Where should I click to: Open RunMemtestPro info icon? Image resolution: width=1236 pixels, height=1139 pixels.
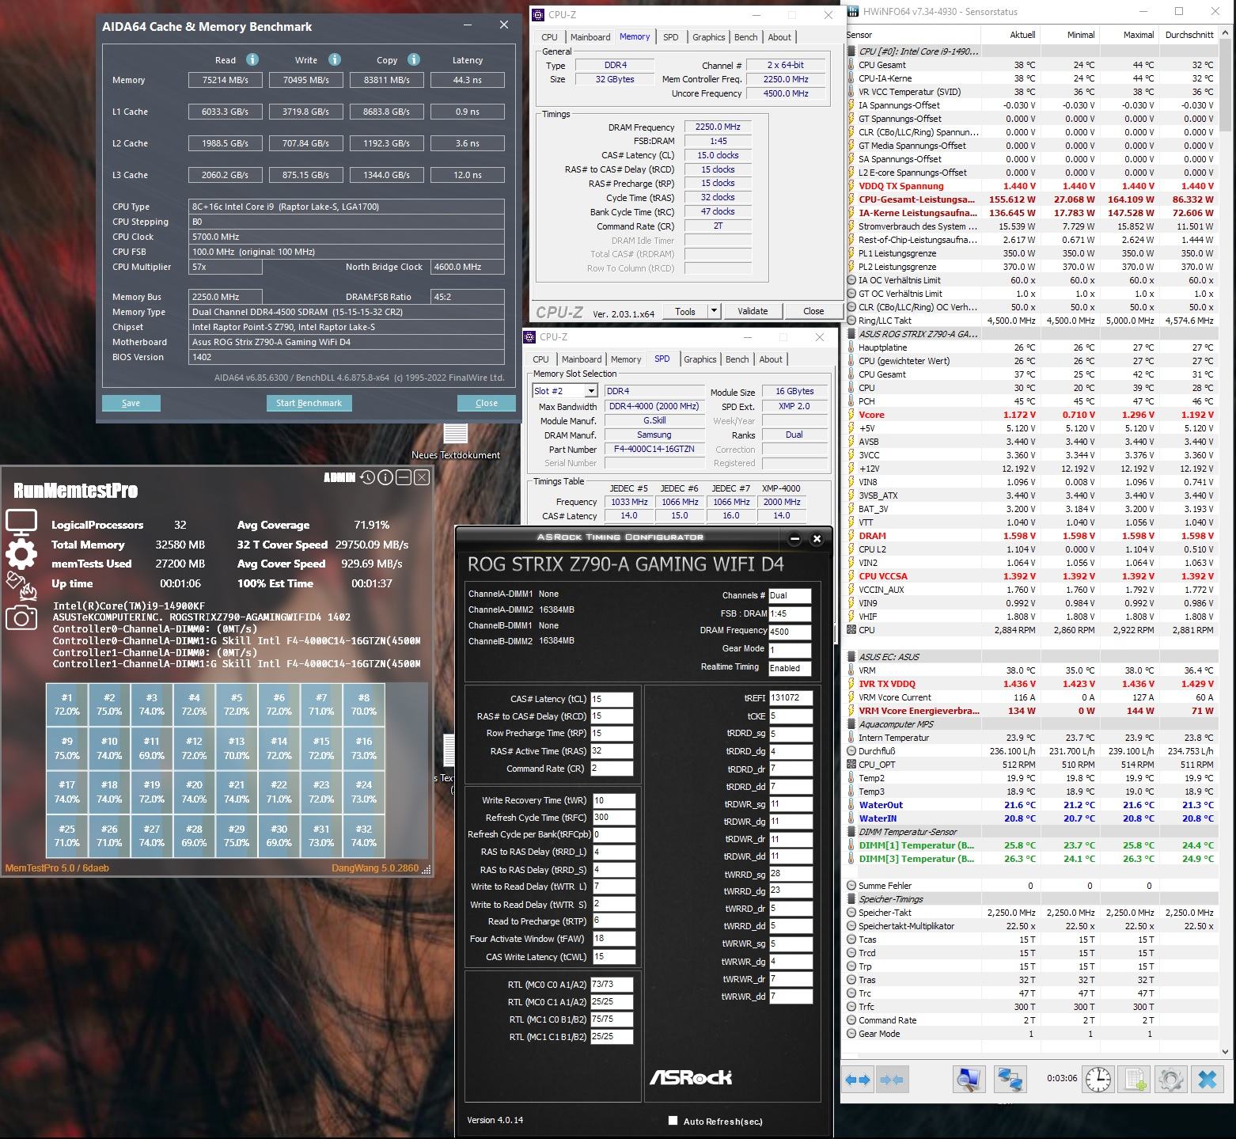pos(385,477)
